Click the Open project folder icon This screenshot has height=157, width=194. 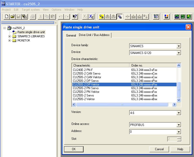(x=12, y=16)
